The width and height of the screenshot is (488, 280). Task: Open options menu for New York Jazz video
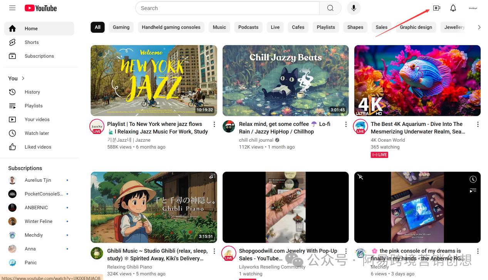(214, 124)
